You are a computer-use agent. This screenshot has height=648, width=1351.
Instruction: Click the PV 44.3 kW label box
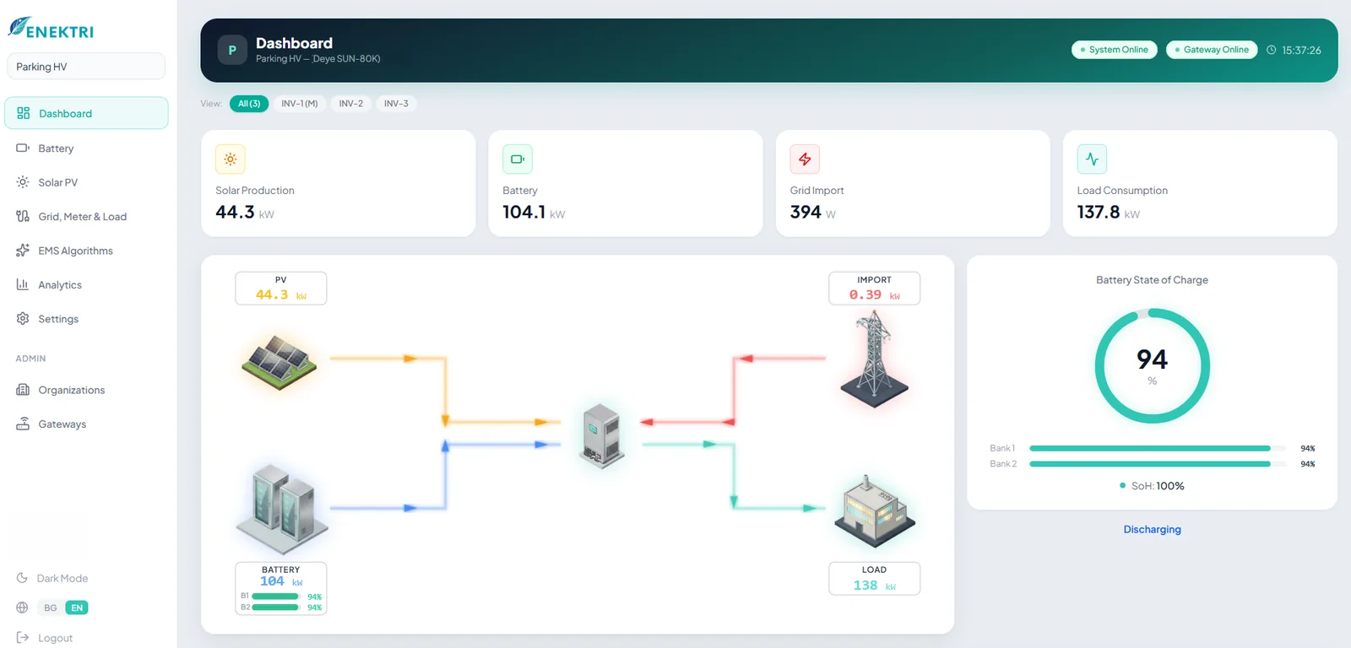[x=281, y=289]
